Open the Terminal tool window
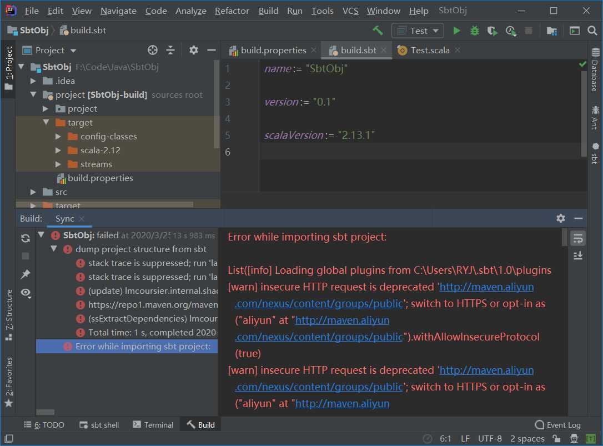 pos(153,425)
